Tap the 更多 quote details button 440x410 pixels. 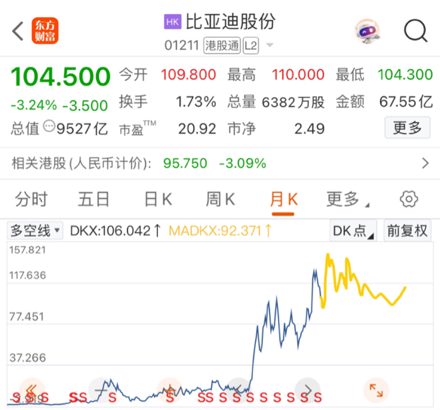[x=407, y=128]
